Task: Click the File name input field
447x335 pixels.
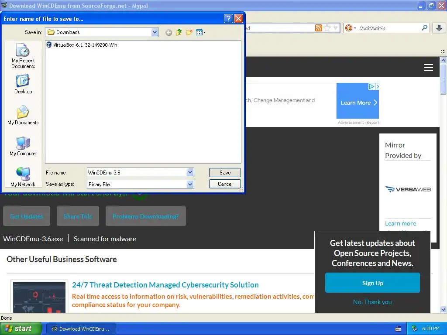Action: tap(137, 172)
